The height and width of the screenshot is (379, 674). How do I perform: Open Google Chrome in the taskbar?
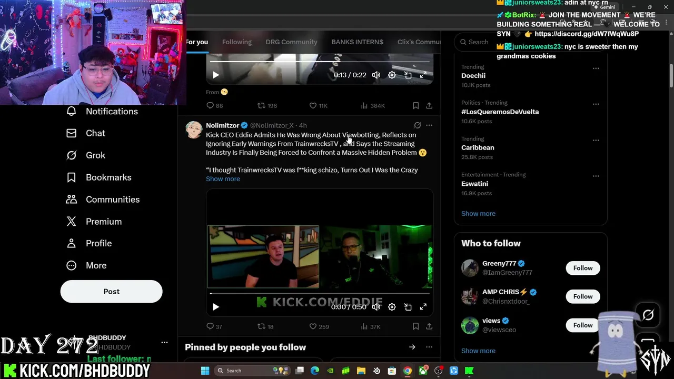(407, 371)
